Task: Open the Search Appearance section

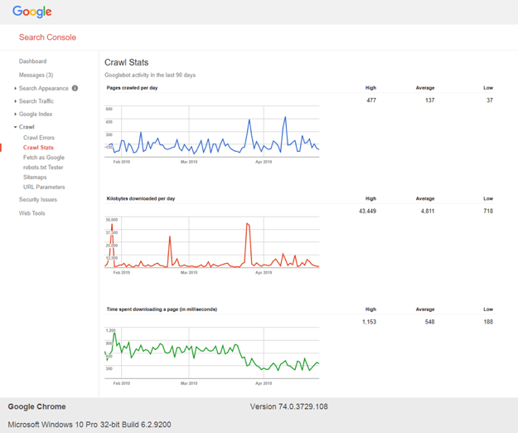Action: point(44,88)
